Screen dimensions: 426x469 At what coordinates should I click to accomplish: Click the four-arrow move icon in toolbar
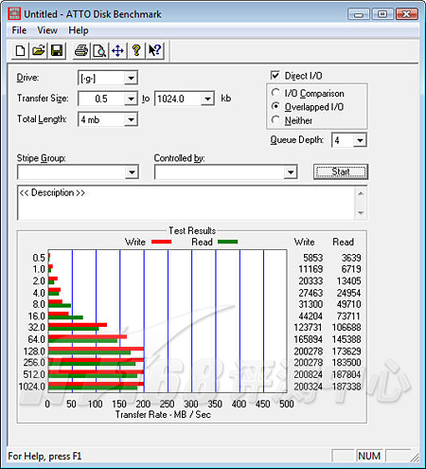tap(117, 50)
